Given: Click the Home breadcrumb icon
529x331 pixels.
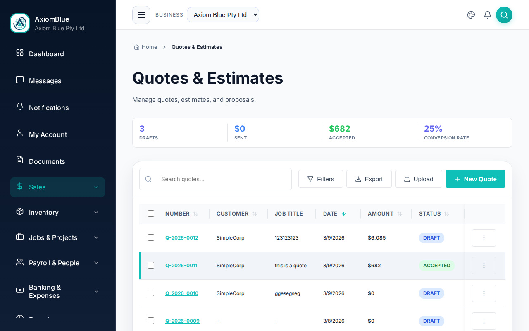Looking at the screenshot, I should 137,47.
